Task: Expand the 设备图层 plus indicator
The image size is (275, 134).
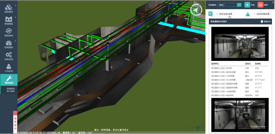Action: (x=15, y=41)
